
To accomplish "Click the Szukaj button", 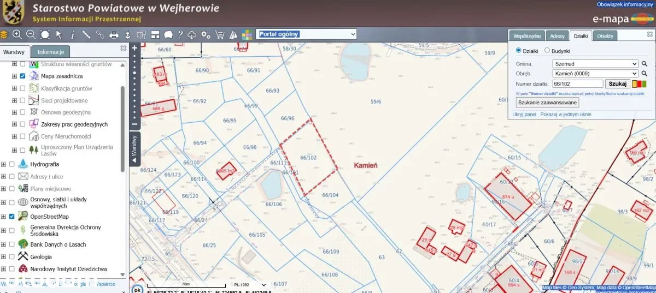I will click(617, 84).
